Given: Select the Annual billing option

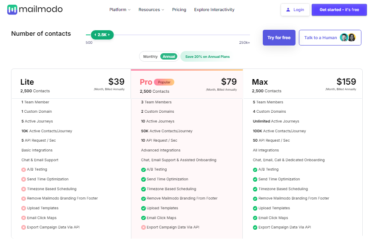Looking at the screenshot, I should point(169,57).
